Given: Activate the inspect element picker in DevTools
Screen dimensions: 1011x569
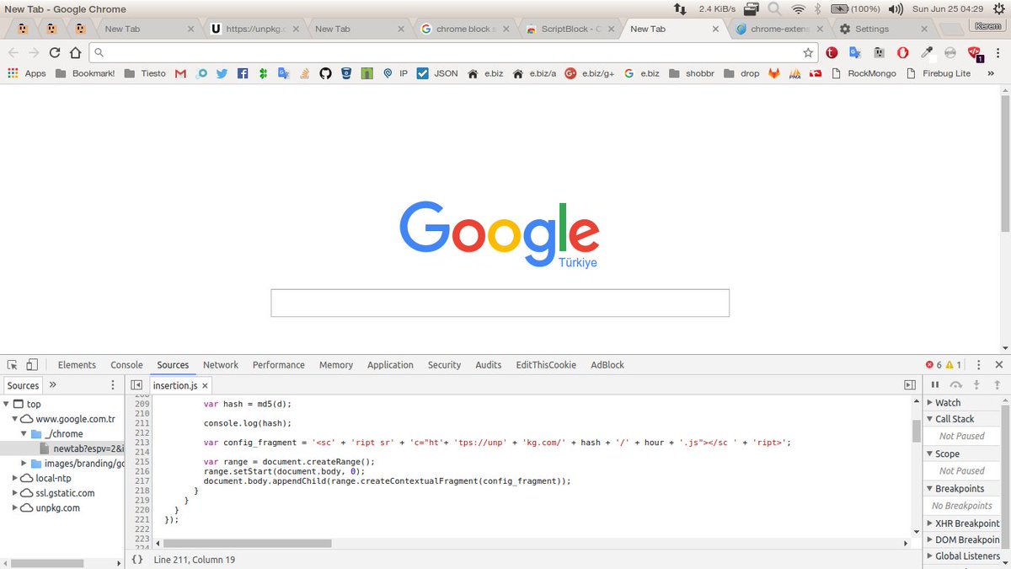Looking at the screenshot, I should [x=13, y=365].
